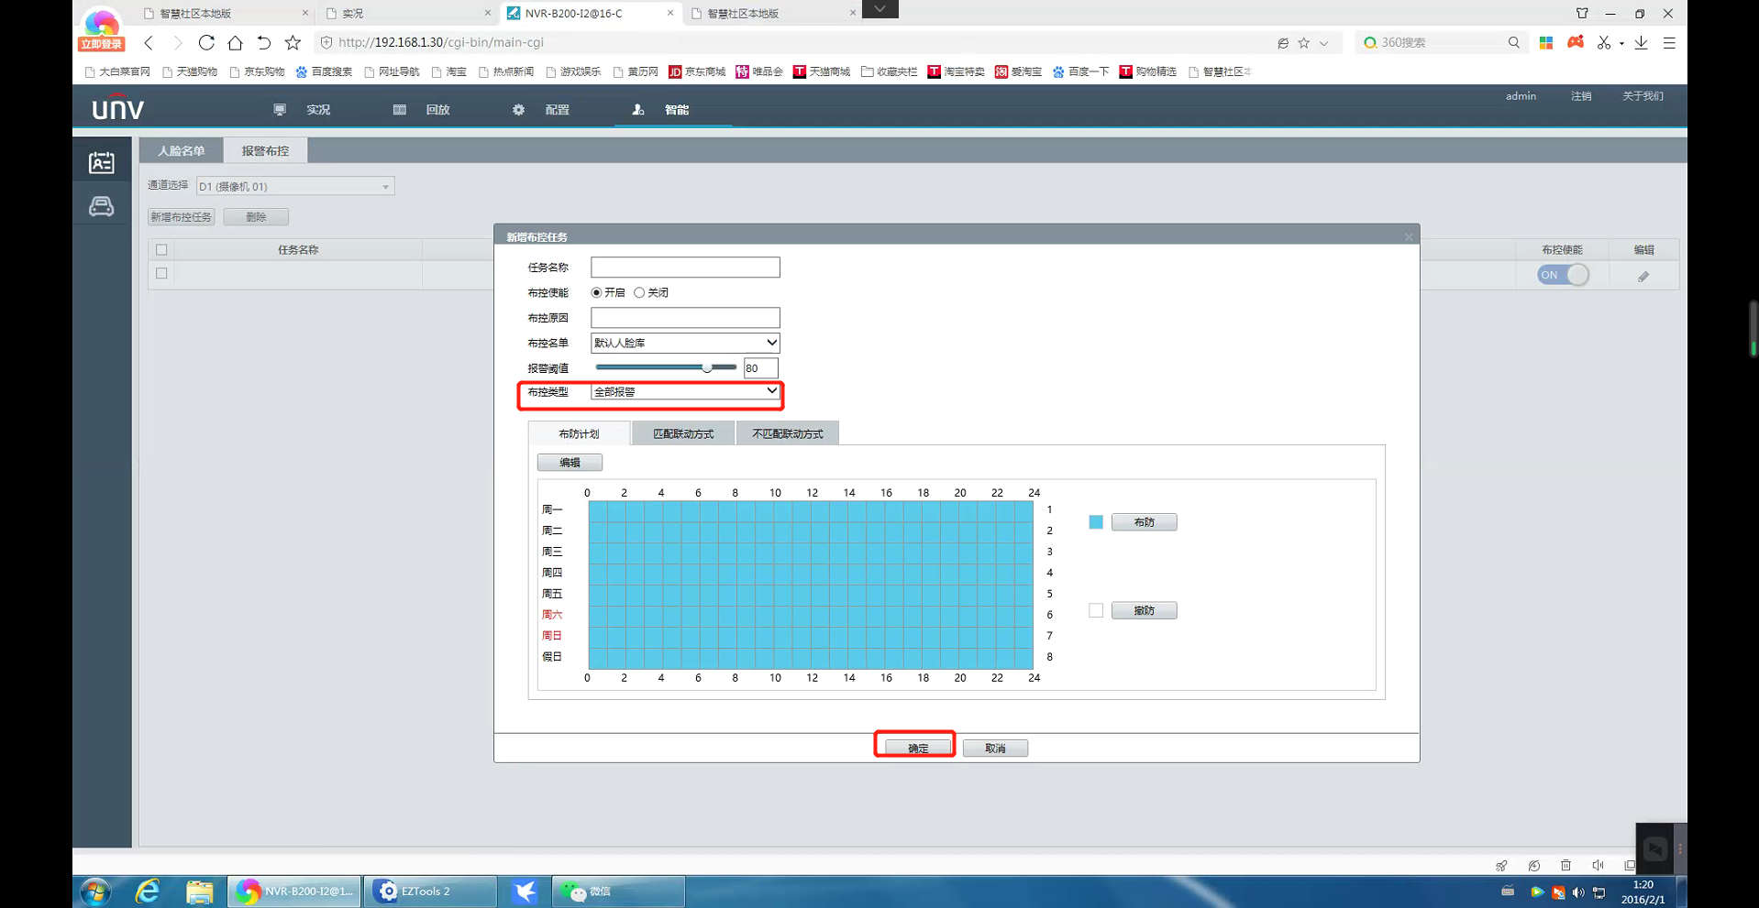Click the favorites star icon in toolbar
Image resolution: width=1759 pixels, height=908 pixels.
coord(293,43)
